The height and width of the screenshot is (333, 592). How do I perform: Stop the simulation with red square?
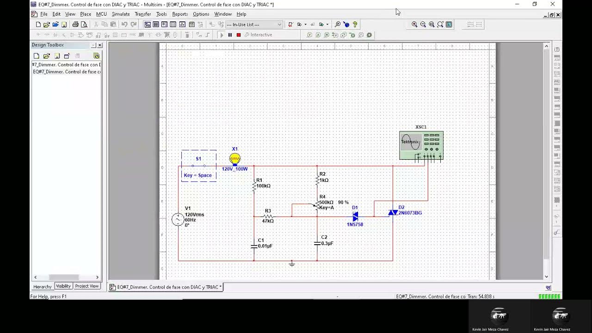click(x=239, y=35)
